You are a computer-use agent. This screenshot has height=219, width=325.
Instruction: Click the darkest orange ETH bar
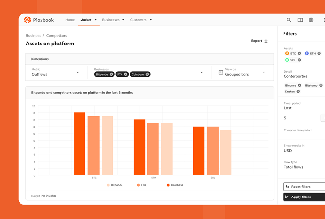coord(140,147)
